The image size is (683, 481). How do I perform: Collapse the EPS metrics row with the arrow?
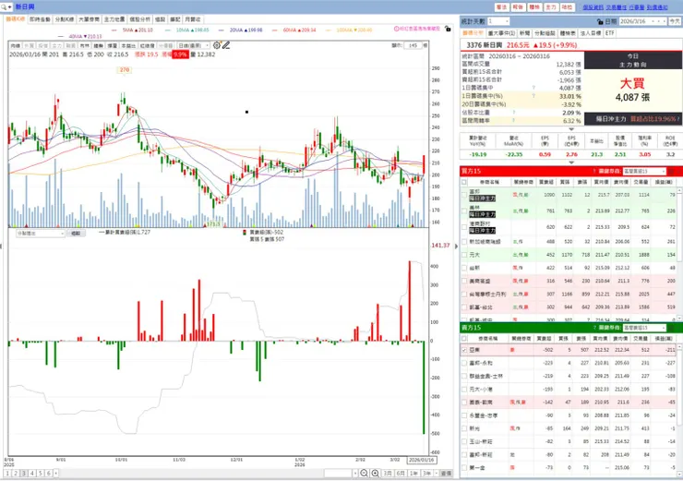coord(571,162)
